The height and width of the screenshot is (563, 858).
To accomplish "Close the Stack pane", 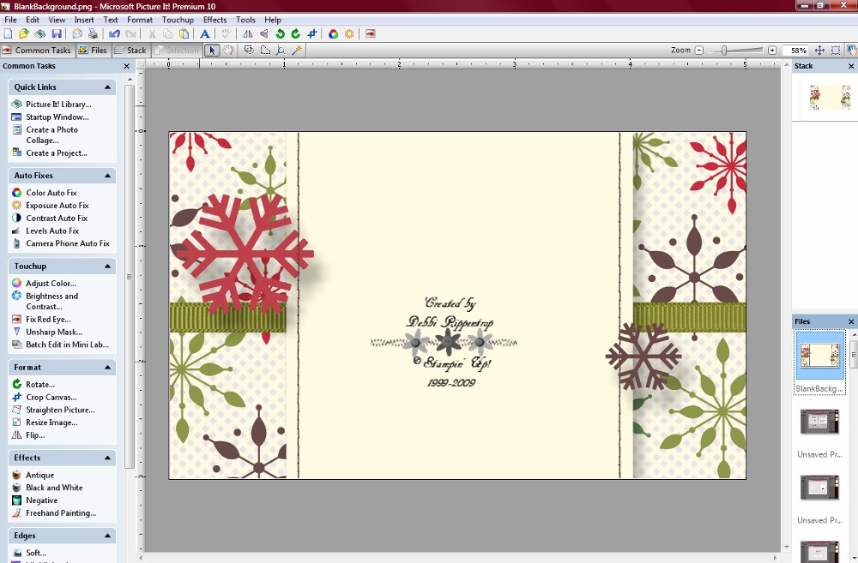I will pos(851,66).
